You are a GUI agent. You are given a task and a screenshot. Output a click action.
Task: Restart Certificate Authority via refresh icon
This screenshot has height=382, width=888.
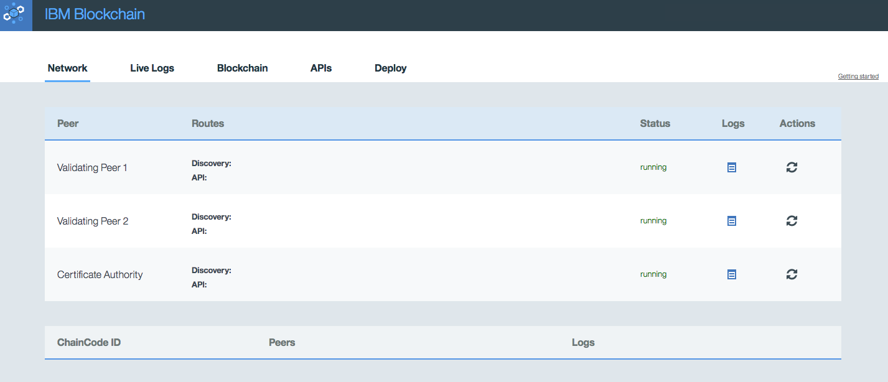792,274
